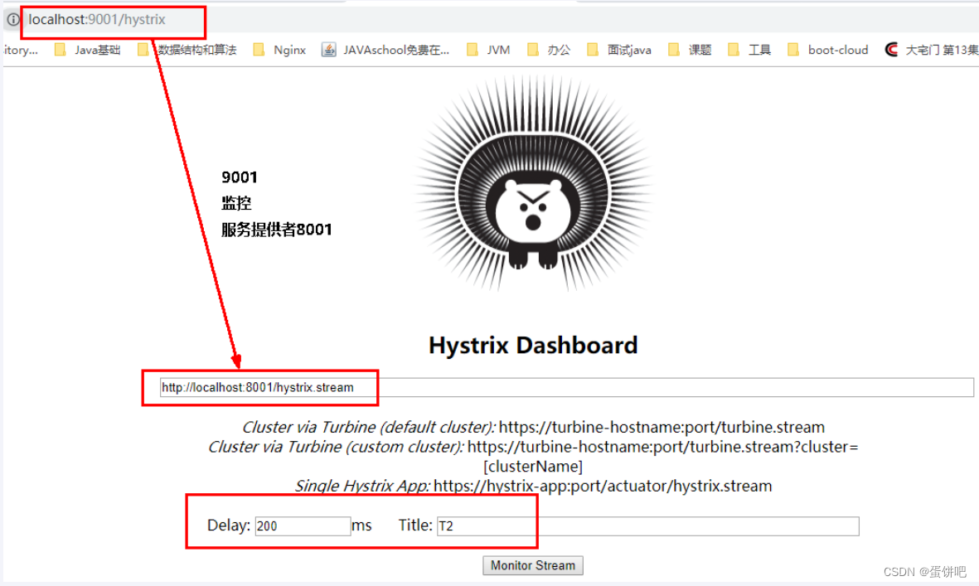Open the 面试java bookmark folder

click(x=618, y=50)
